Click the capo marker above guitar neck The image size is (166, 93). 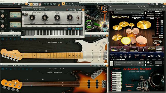point(46,51)
